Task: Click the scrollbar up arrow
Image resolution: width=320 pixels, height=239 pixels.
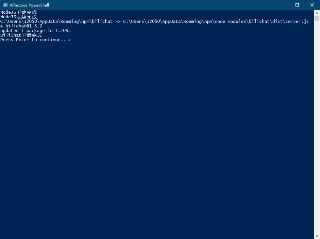Action: [317, 13]
